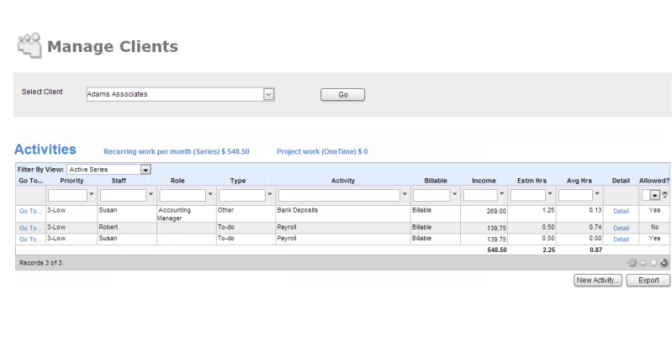Sort by the Income column header
Screen dimensions: 672x337
484,181
